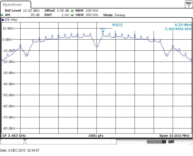Click the Span 15.015 MHz label
The image size is (193, 156).
[x=175, y=136]
